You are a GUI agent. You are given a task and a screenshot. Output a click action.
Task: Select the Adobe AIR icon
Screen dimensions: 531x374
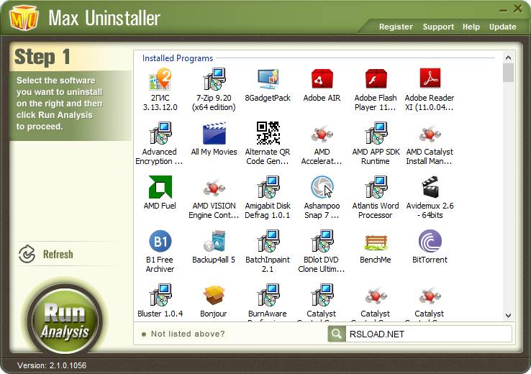click(x=322, y=79)
